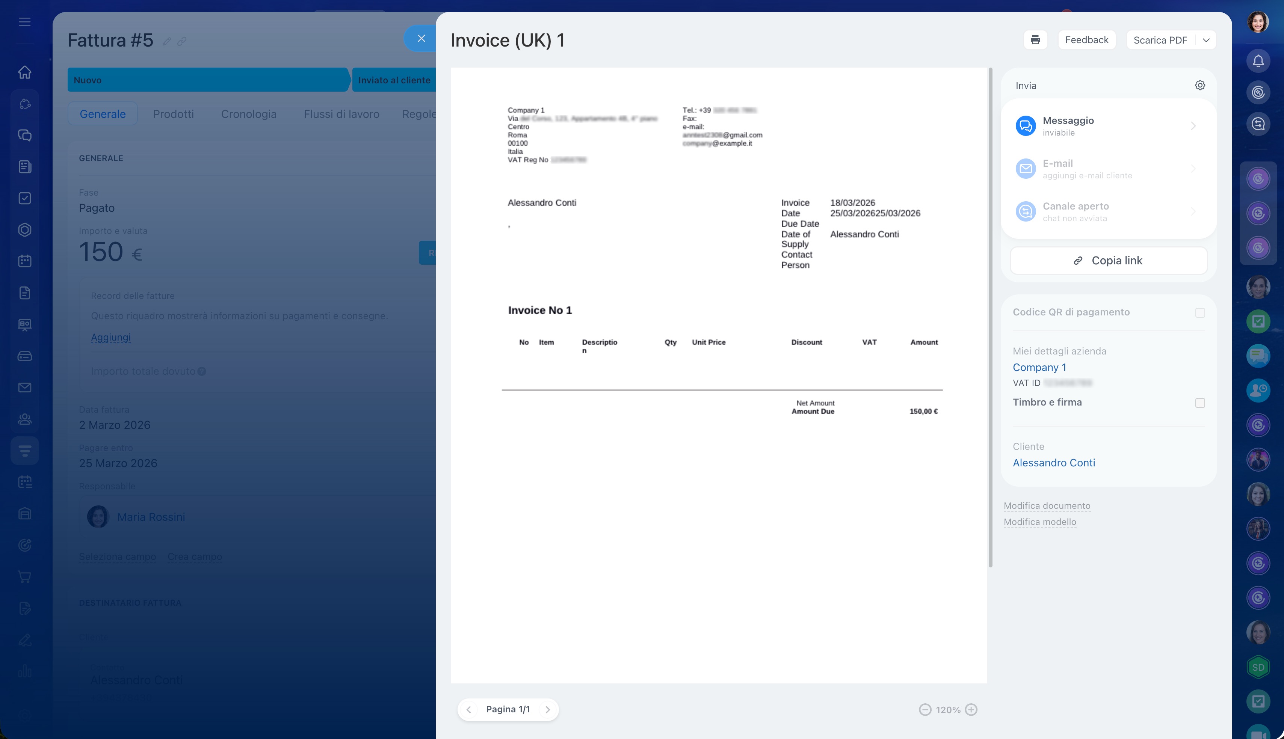Open the notifications bell icon

[x=1258, y=62]
